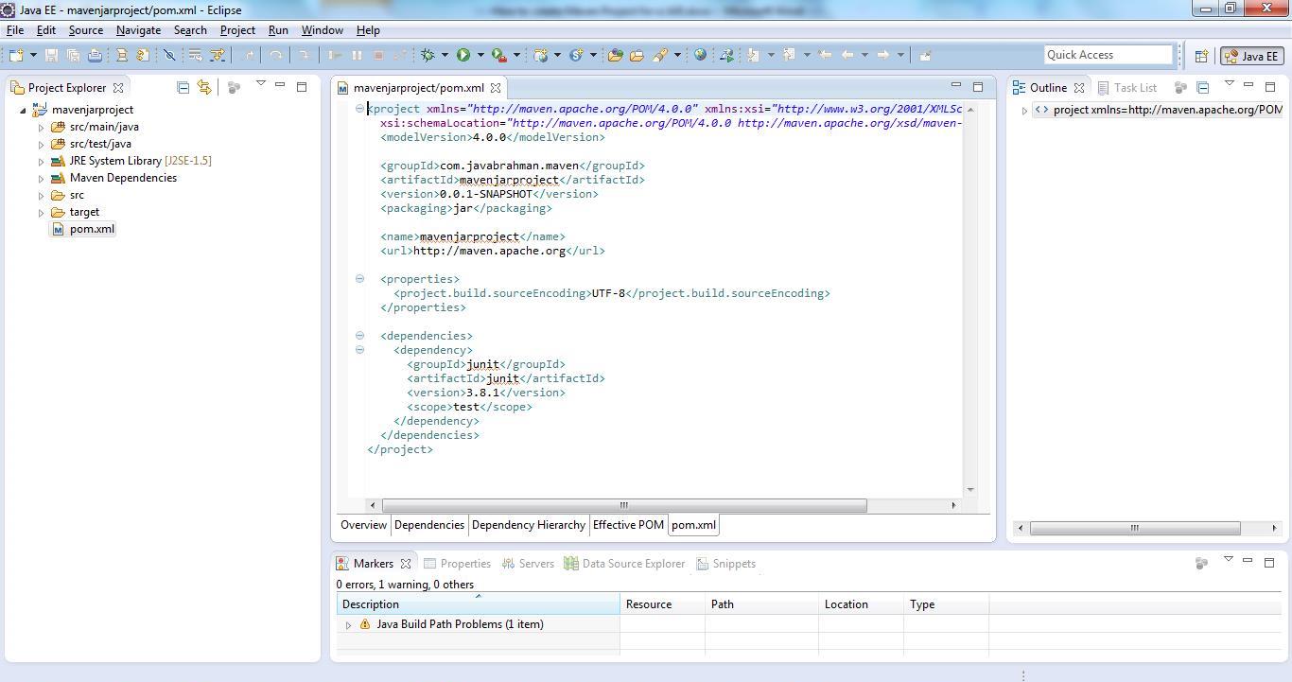Click the Run external tools icon
The image size is (1292, 682).
499,55
